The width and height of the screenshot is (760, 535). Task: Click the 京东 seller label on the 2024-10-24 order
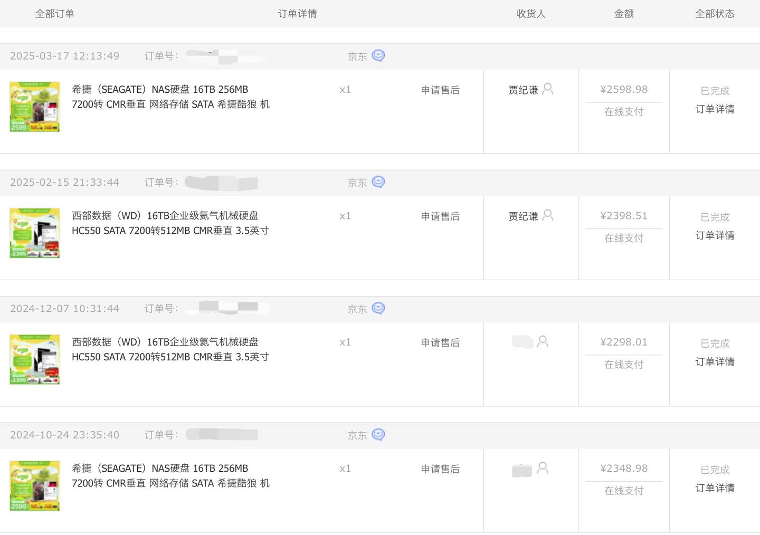coord(357,436)
